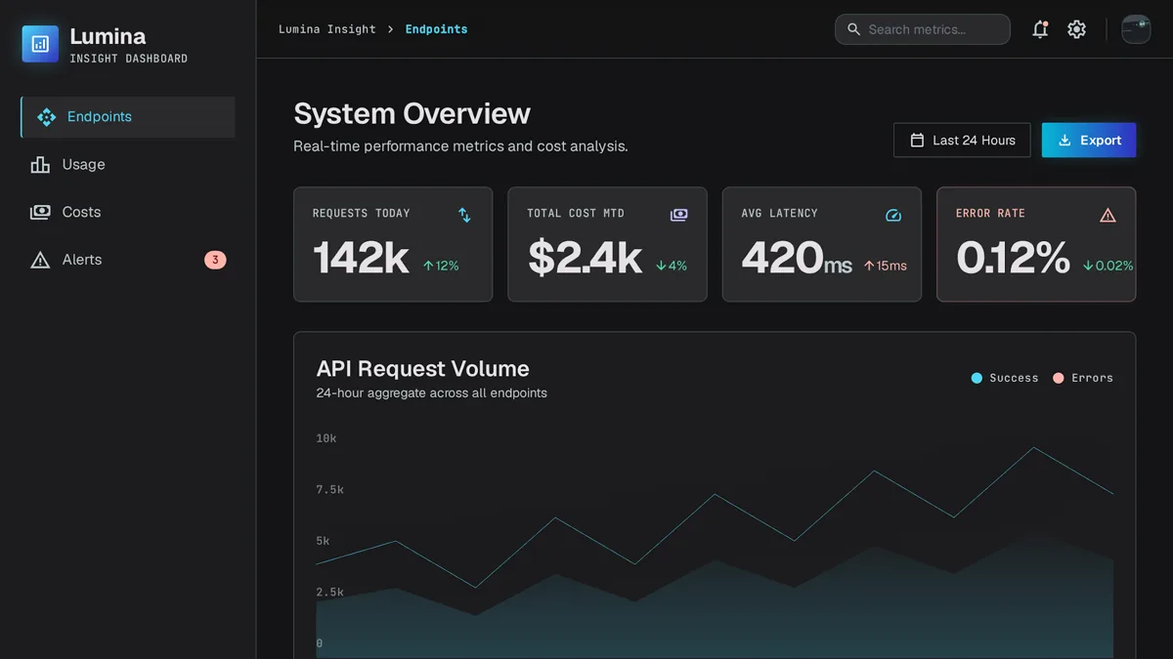Click the 10k axis label

tap(326, 439)
